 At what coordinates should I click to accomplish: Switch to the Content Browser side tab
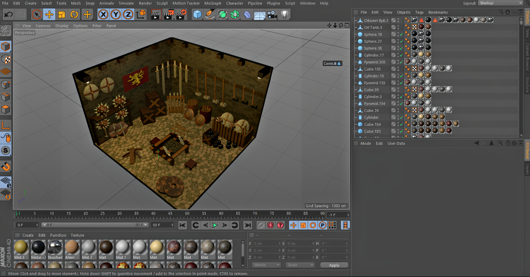point(527,57)
